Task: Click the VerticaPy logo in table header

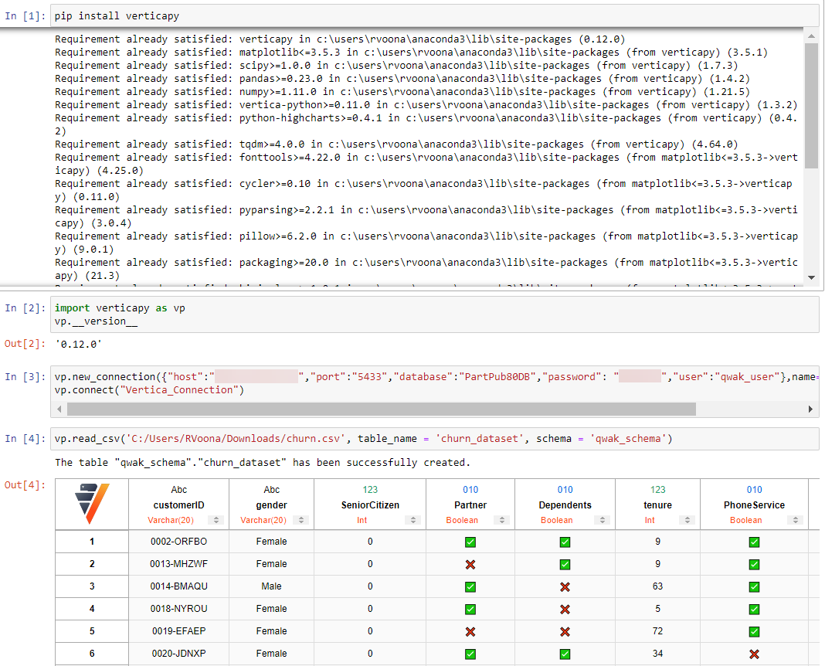Action: [92, 504]
